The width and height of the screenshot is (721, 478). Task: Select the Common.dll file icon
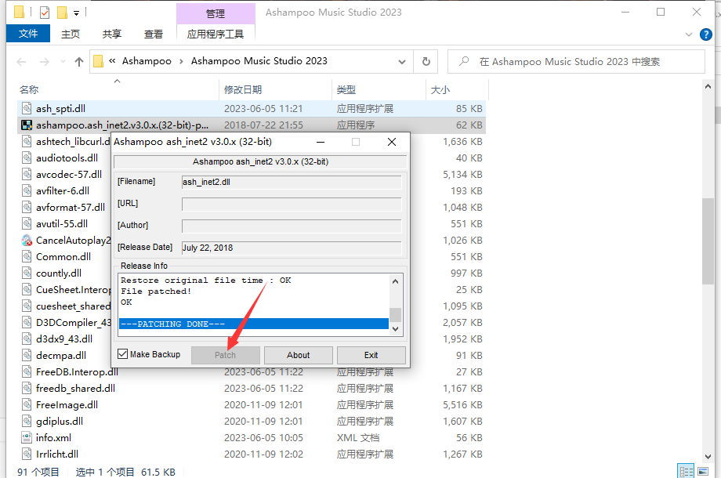coord(27,256)
